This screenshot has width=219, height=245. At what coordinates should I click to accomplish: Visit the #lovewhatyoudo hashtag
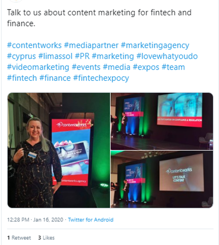(x=167, y=56)
